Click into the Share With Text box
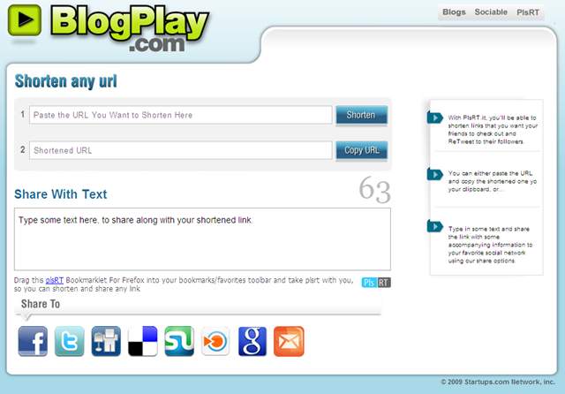Screen dimensions: 565x394 (202, 239)
